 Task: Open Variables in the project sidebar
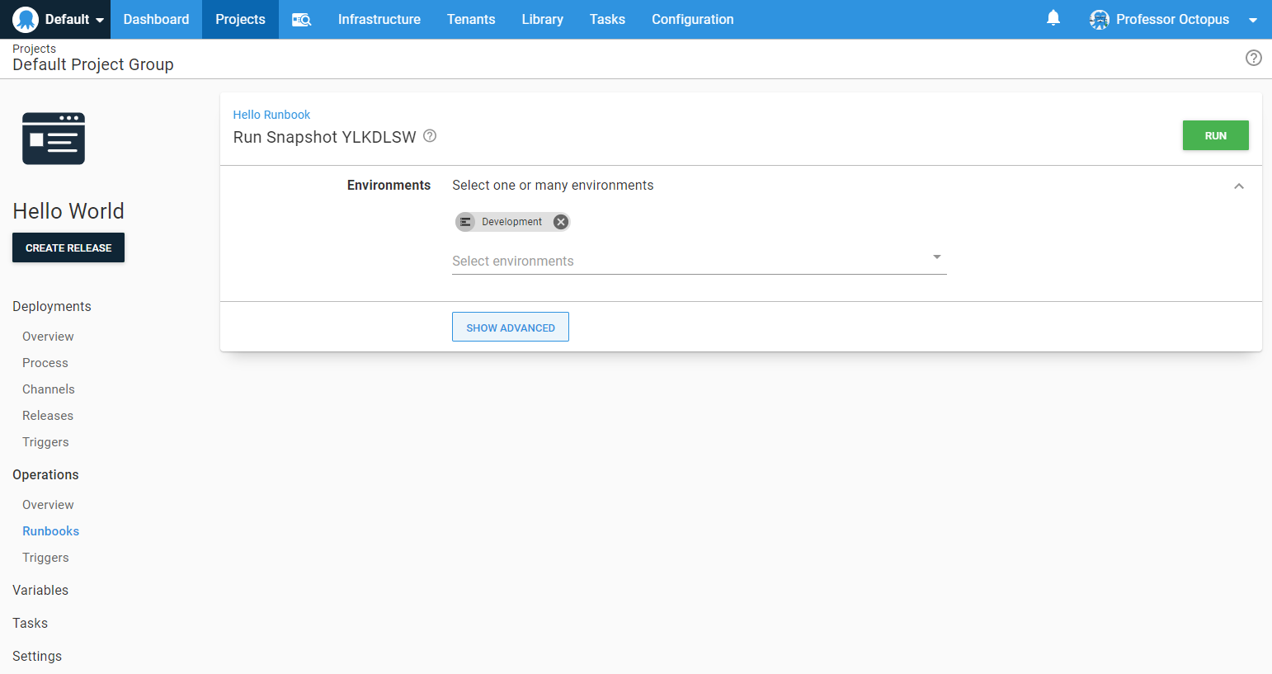40,590
